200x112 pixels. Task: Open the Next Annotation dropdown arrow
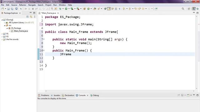(x=127, y=9)
